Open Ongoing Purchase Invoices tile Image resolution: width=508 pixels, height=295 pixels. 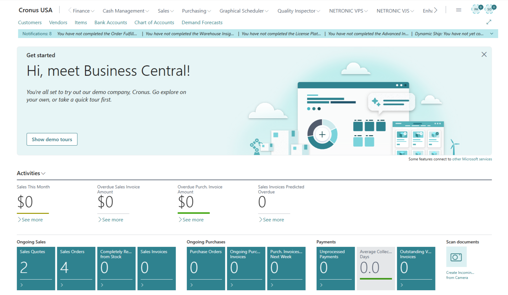point(246,268)
